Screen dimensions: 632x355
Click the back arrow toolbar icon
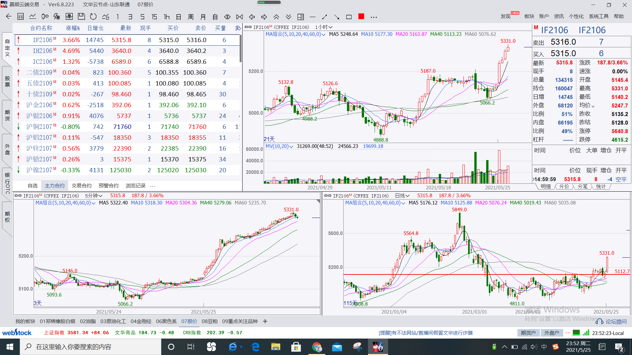pos(9,16)
